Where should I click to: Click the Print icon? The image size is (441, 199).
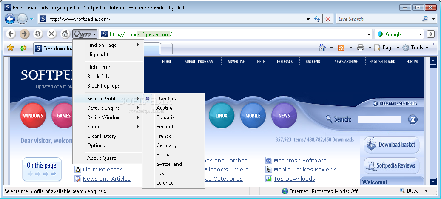(x=361, y=48)
